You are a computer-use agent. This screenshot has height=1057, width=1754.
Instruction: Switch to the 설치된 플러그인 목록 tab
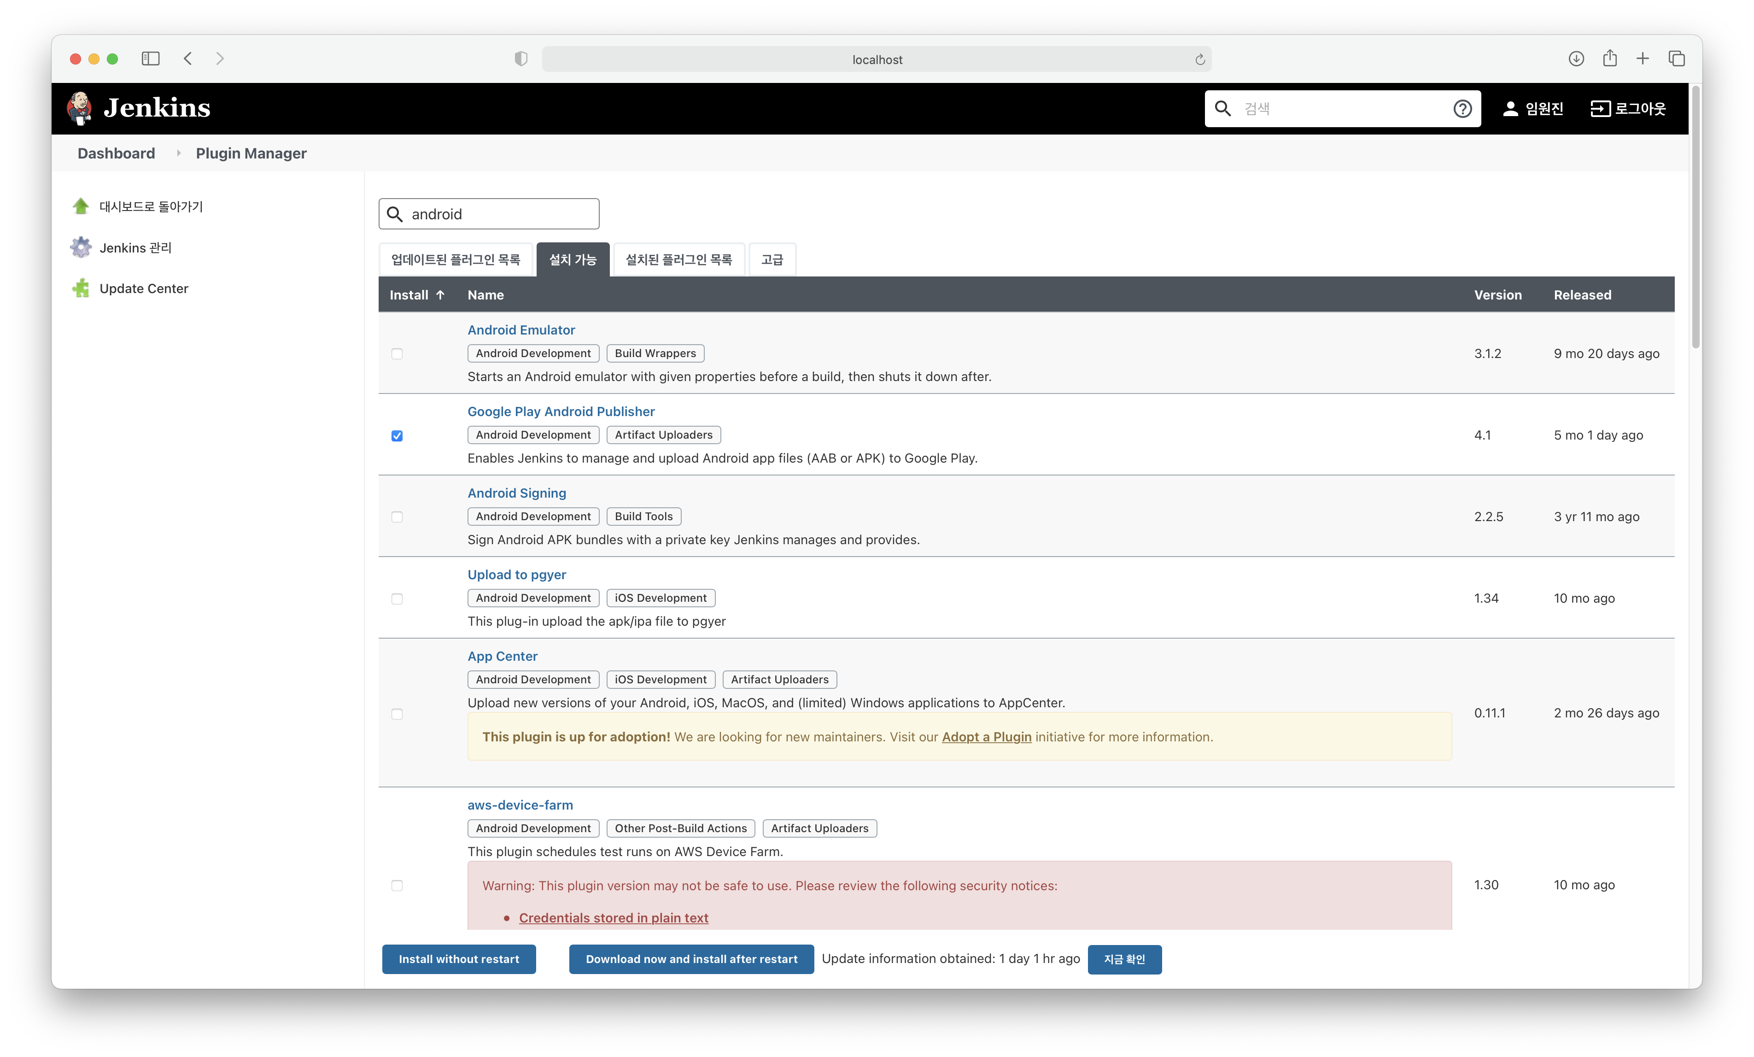(x=678, y=260)
